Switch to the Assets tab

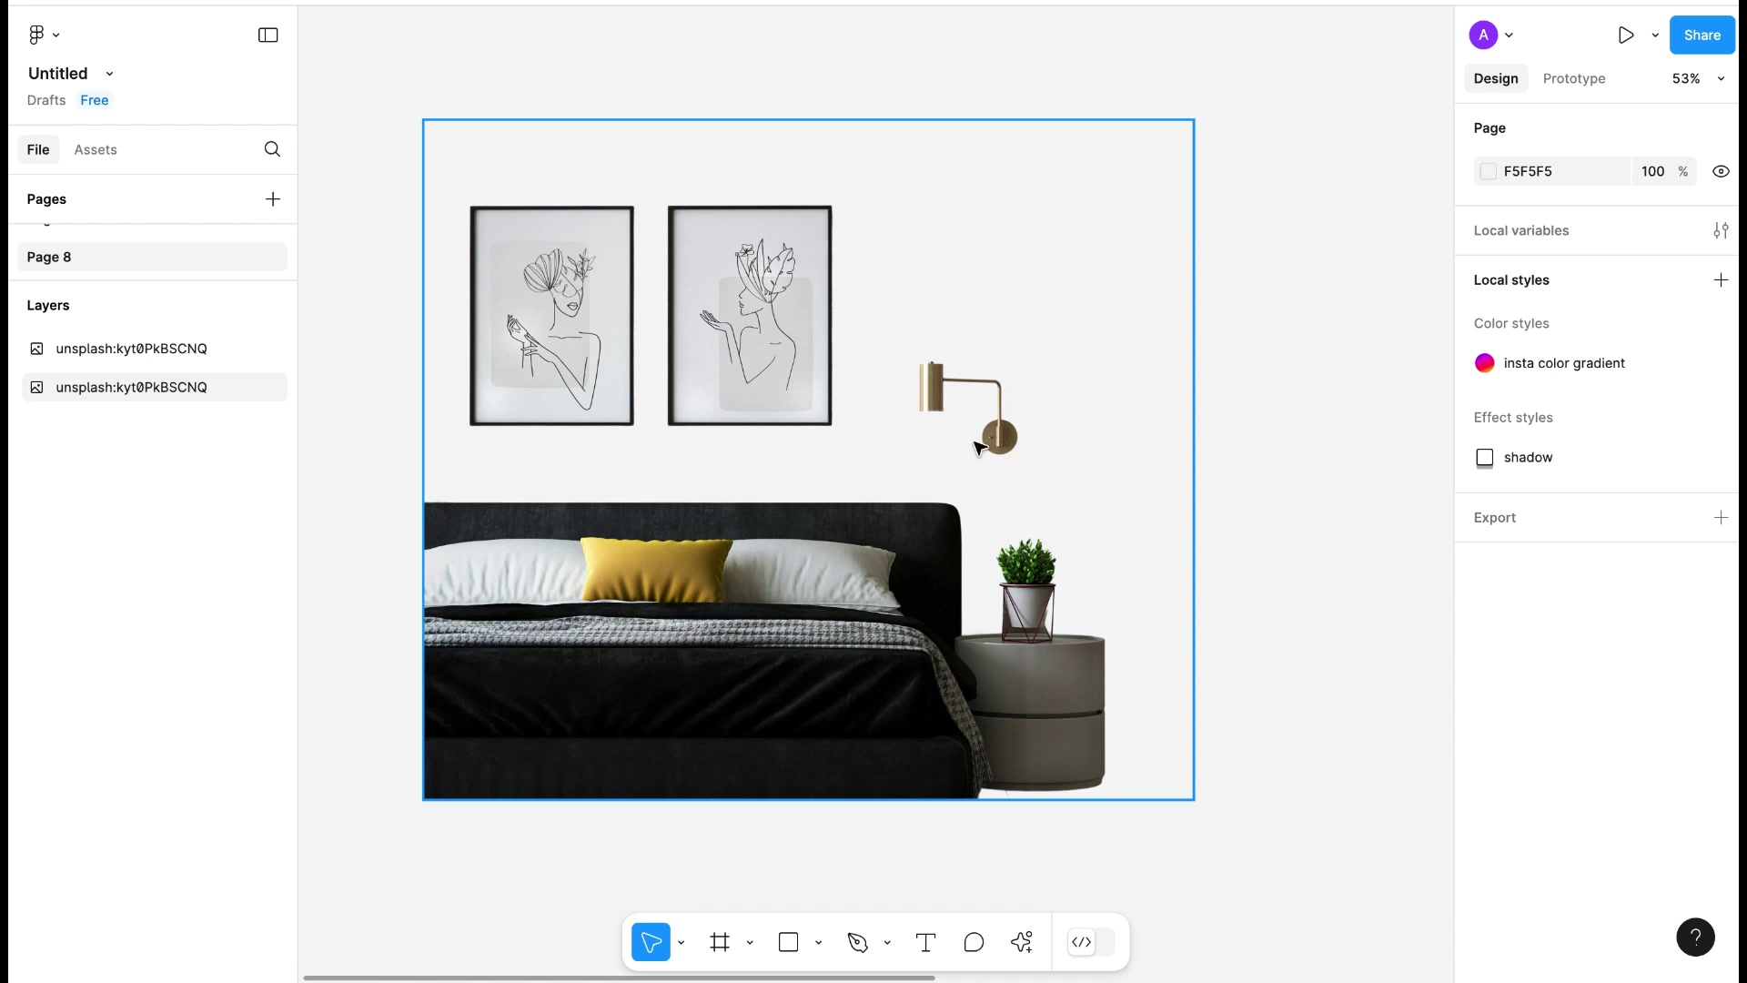(96, 149)
